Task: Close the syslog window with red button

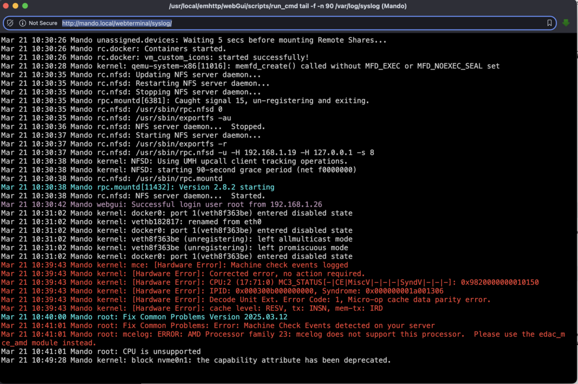Action: [6, 6]
